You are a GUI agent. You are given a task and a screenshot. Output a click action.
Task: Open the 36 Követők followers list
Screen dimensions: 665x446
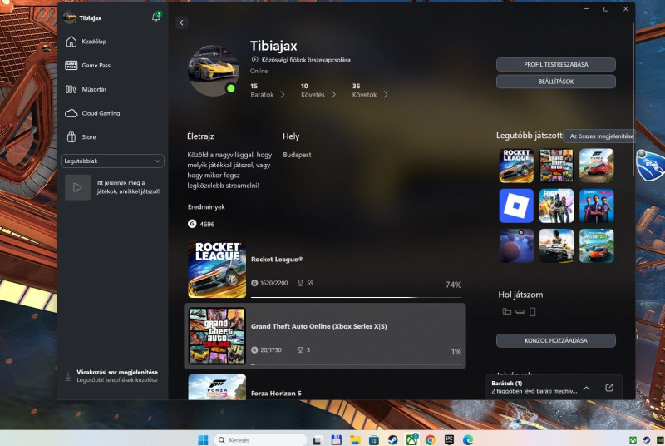pos(370,91)
